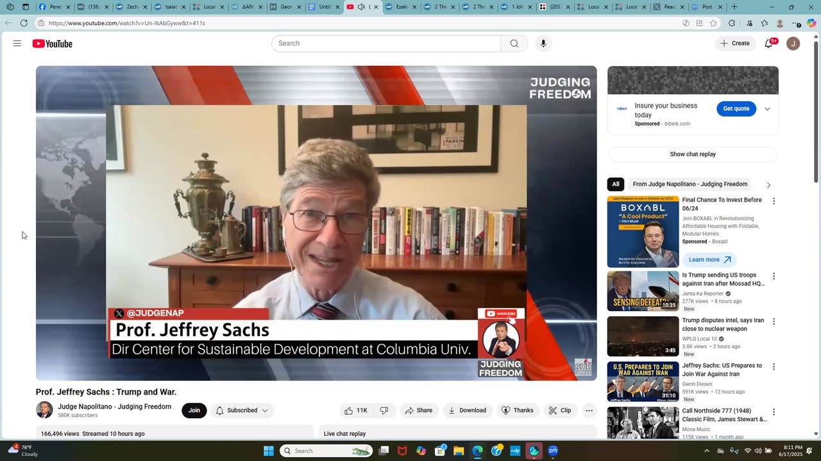The image size is (821, 461).
Task: Open options for Boxabl sponsored video
Action: [x=774, y=201]
